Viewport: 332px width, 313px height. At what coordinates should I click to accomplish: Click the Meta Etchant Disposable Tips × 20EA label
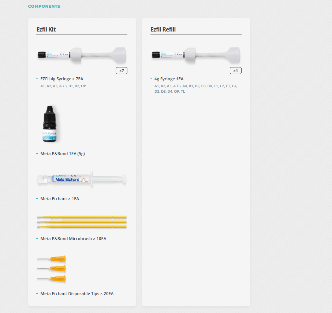point(77,294)
